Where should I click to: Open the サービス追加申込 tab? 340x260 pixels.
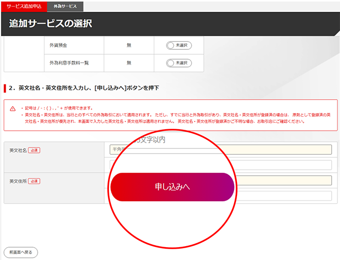click(x=24, y=6)
